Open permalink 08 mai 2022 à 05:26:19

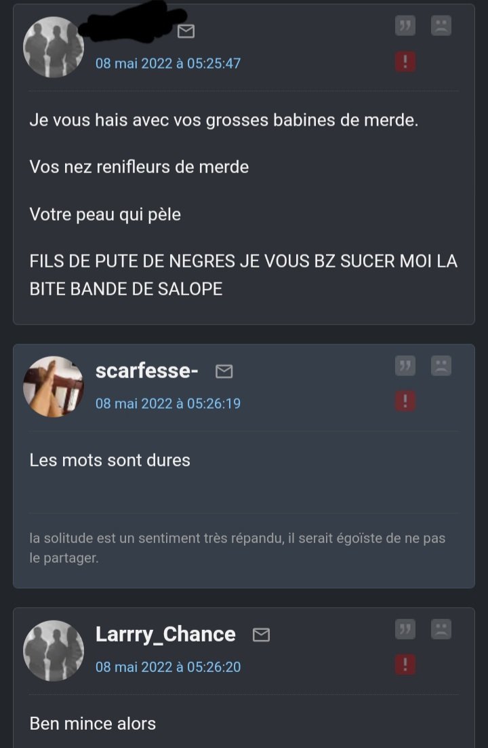tap(168, 404)
